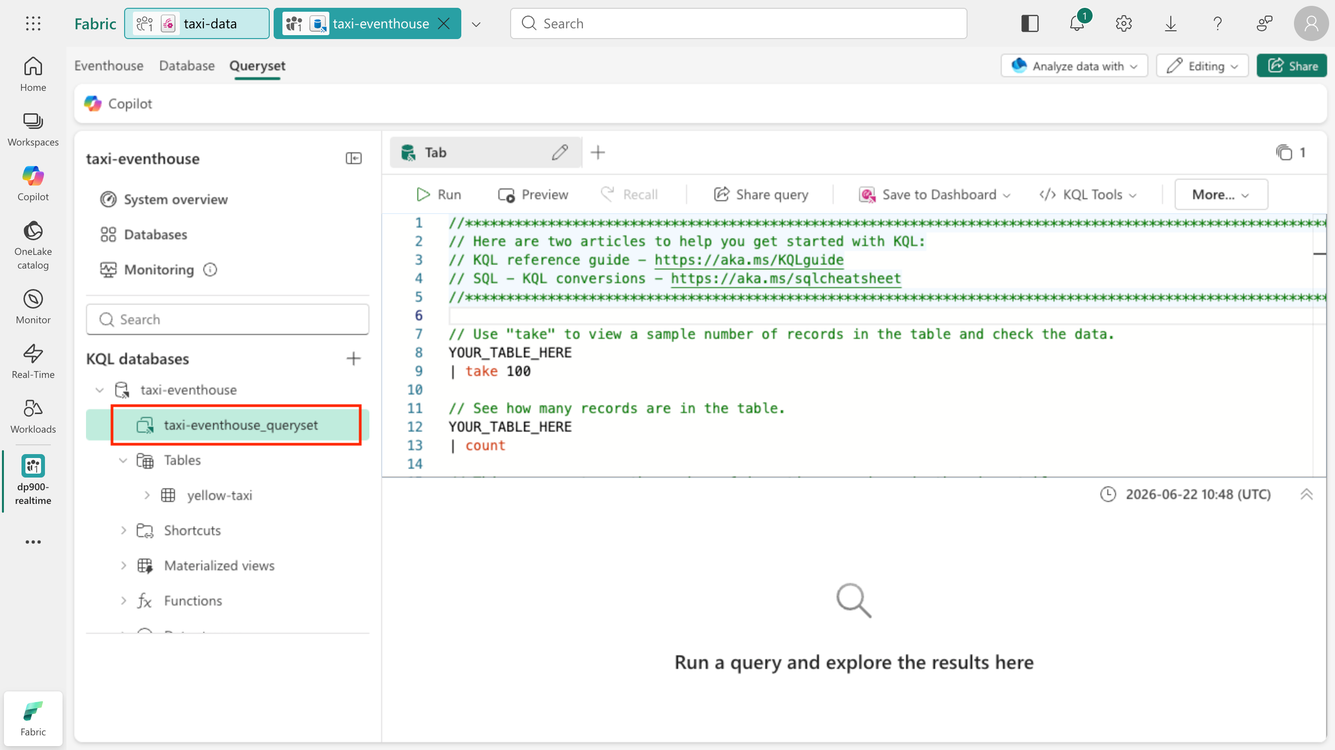Switch to the Database tab

[x=187, y=66]
